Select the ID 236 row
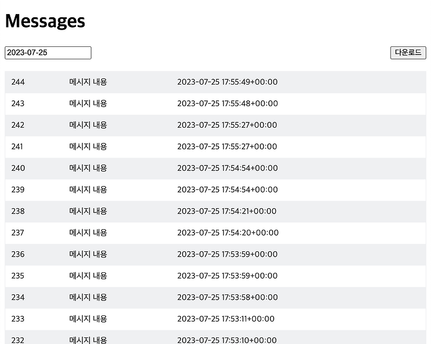431x344 pixels. 215,254
